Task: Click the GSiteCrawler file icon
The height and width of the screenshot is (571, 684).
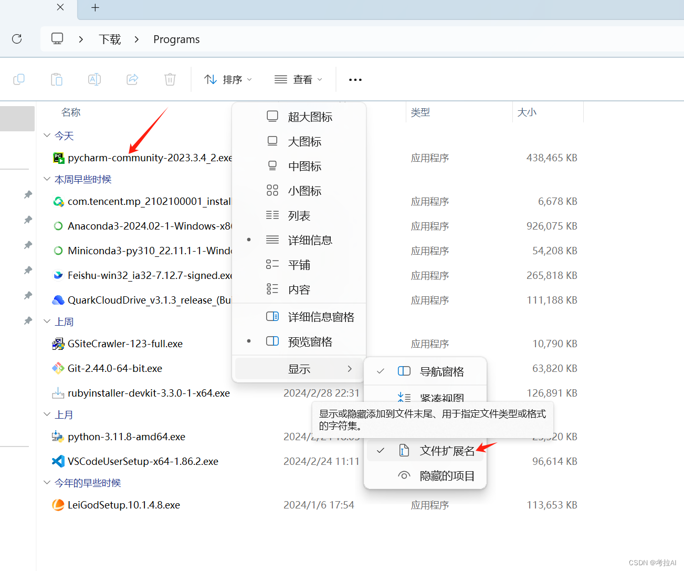Action: click(x=58, y=344)
